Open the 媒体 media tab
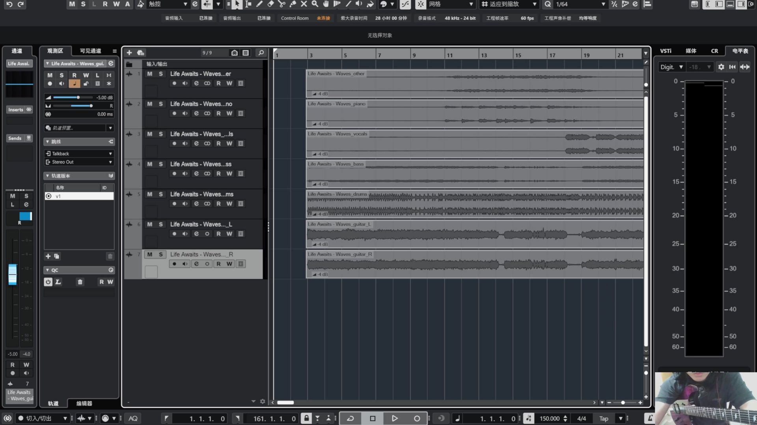The image size is (757, 425). [691, 51]
